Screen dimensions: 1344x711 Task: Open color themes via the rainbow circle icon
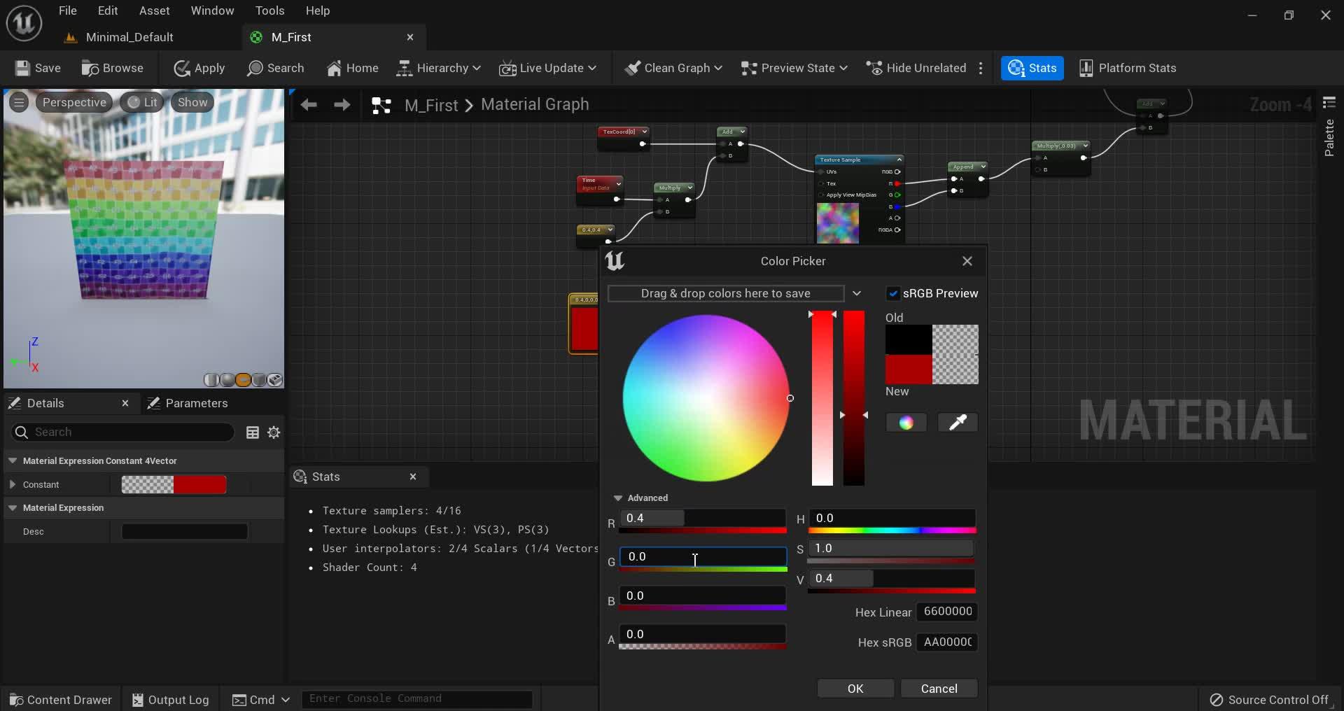906,423
